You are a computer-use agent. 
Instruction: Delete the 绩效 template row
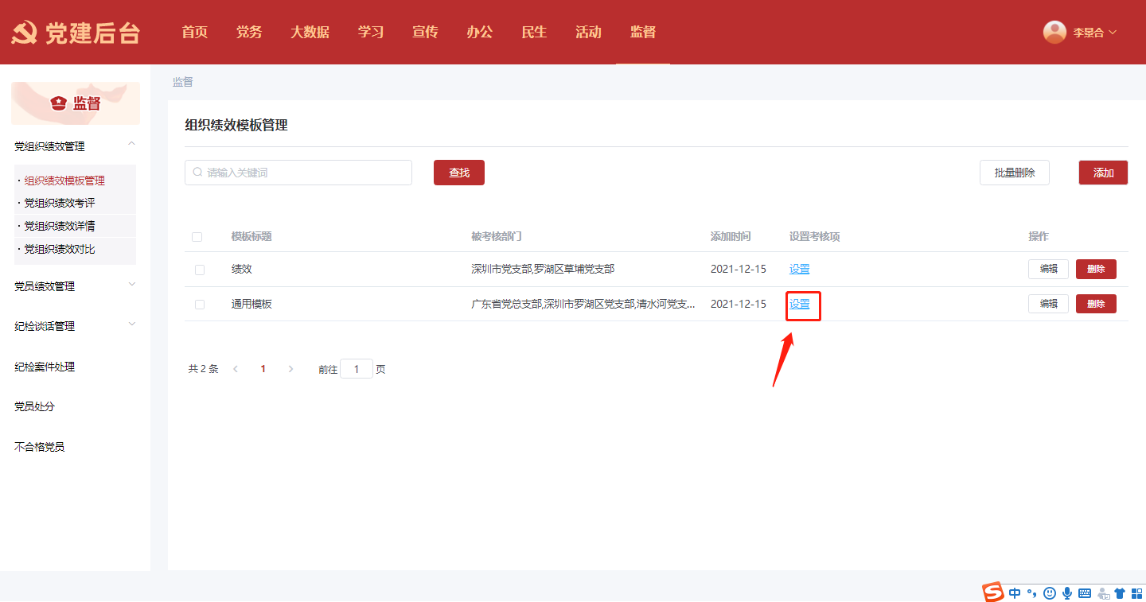[1096, 269]
